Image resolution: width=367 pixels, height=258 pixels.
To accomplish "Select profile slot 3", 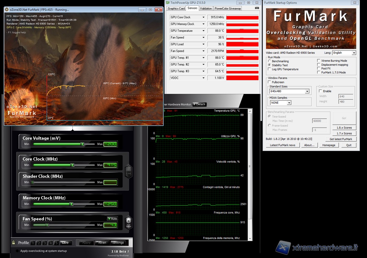I will pos(45,243).
